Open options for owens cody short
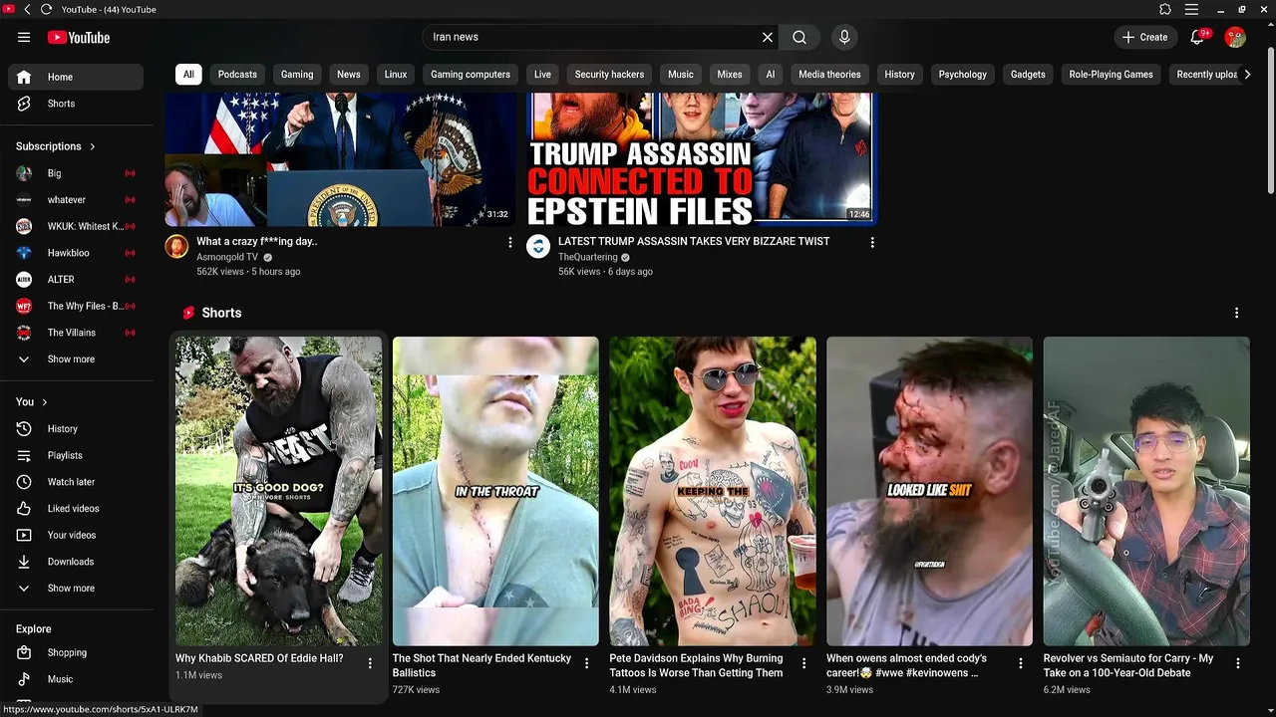 (1021, 663)
